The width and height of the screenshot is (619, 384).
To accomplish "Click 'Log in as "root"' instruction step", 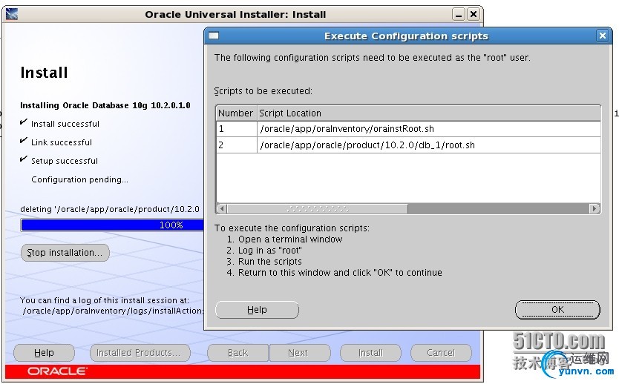I will click(264, 251).
